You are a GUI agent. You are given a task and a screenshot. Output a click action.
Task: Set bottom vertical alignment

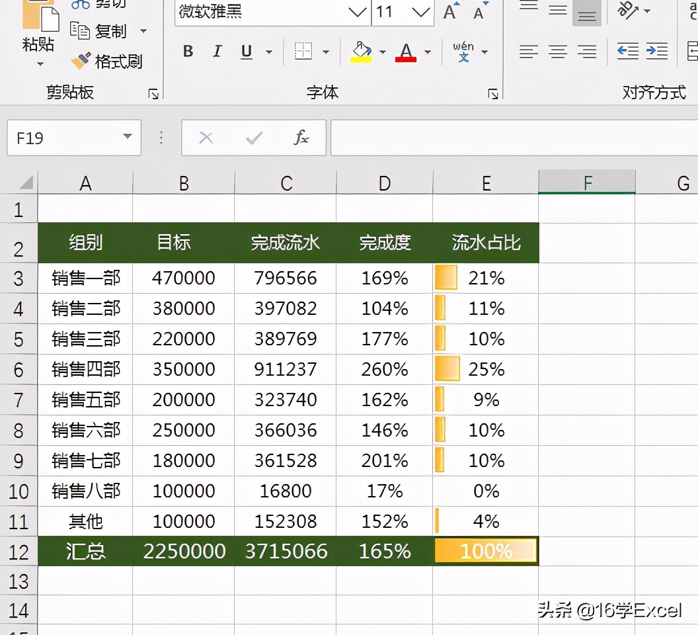click(x=587, y=13)
